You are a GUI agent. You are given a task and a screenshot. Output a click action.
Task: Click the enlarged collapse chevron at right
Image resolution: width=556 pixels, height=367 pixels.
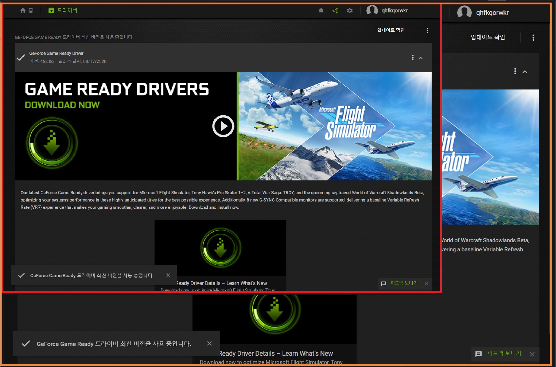click(525, 72)
